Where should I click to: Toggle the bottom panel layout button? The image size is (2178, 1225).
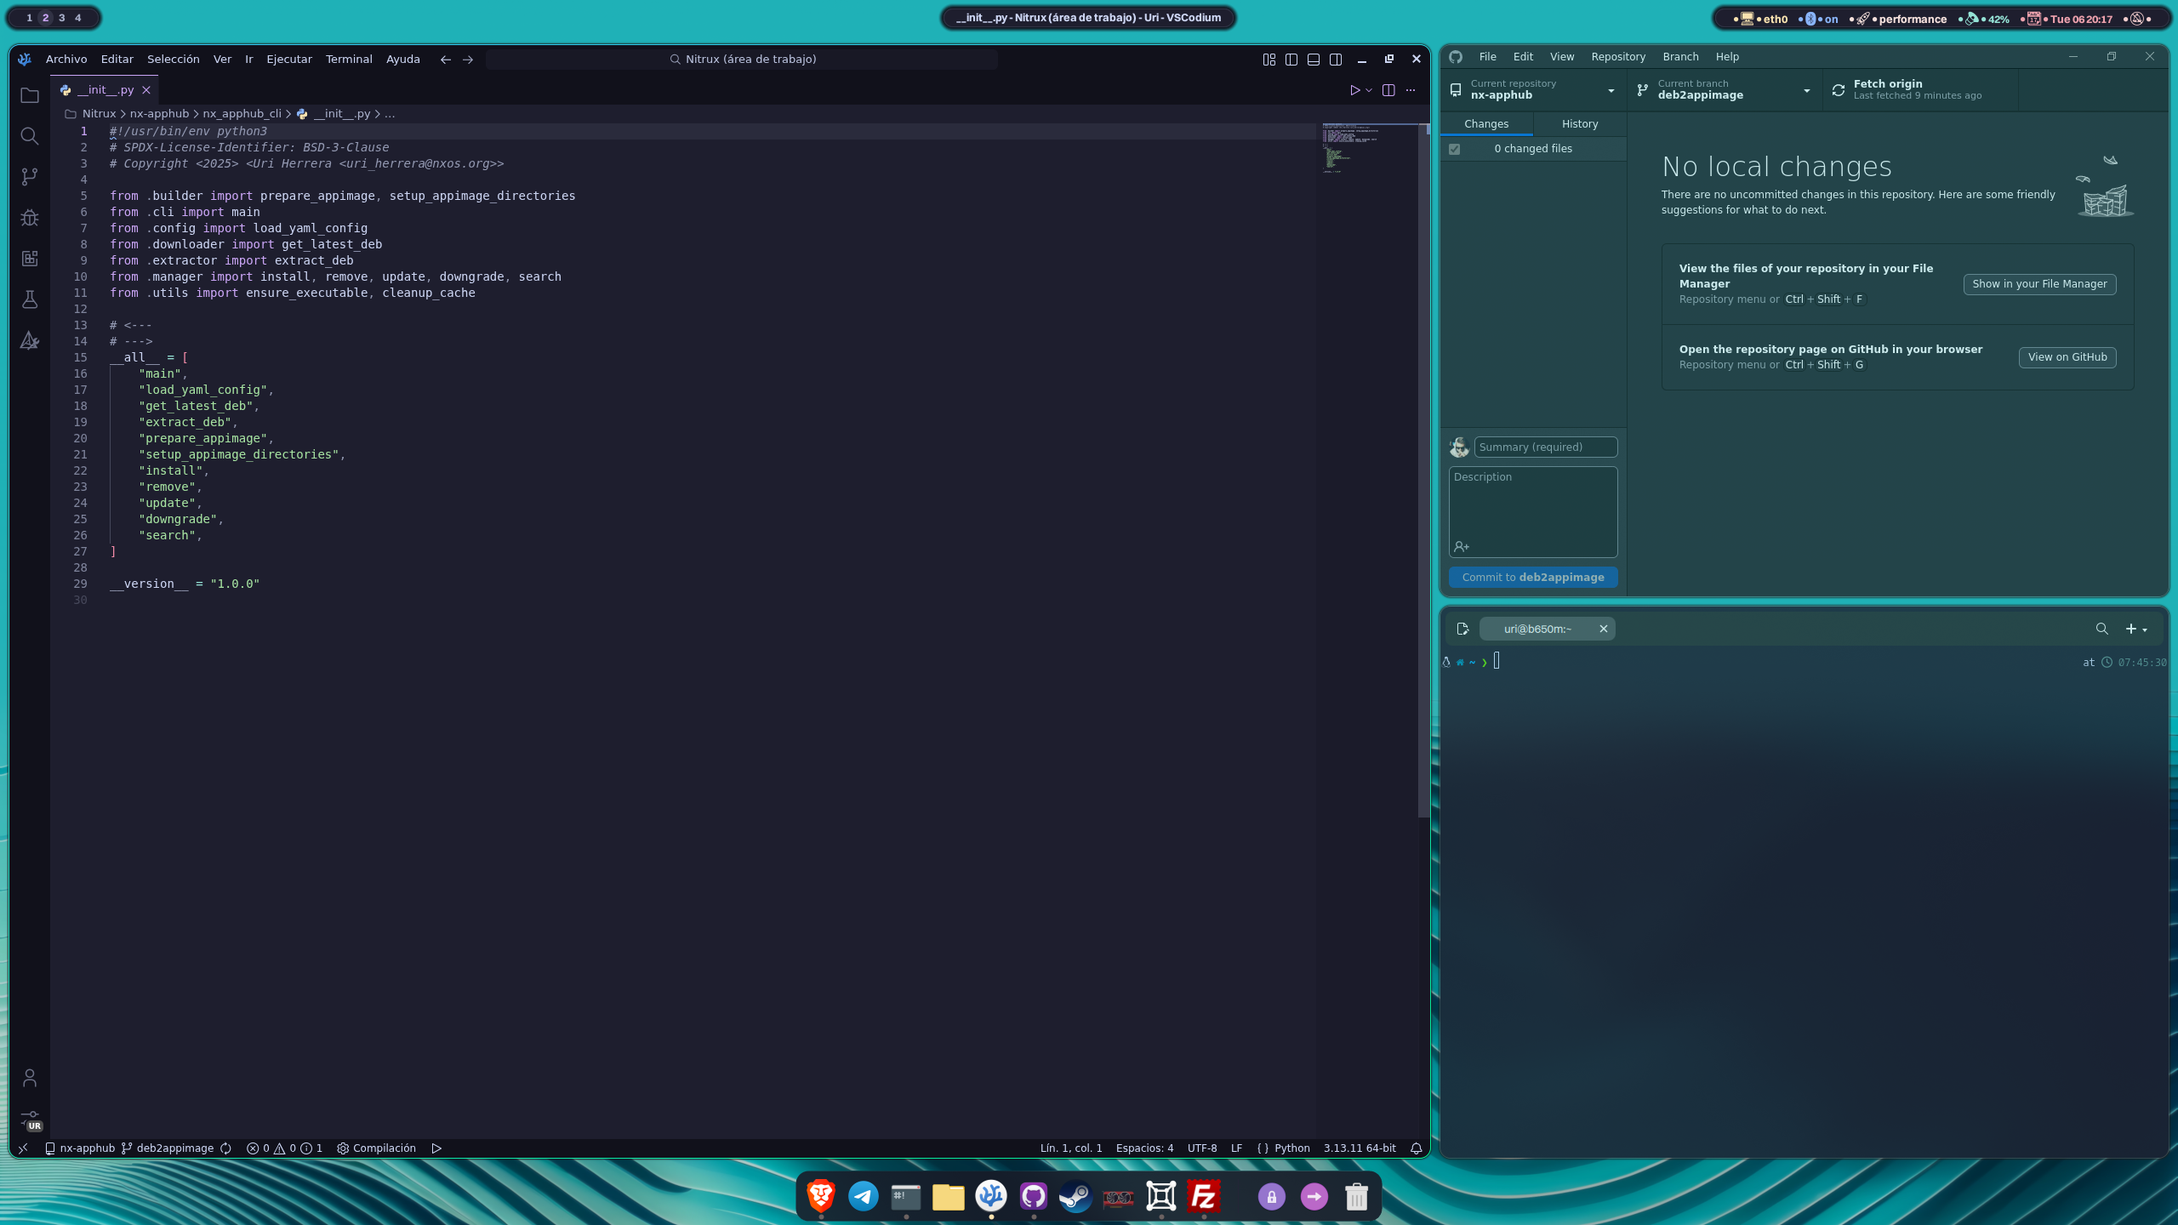(1314, 60)
